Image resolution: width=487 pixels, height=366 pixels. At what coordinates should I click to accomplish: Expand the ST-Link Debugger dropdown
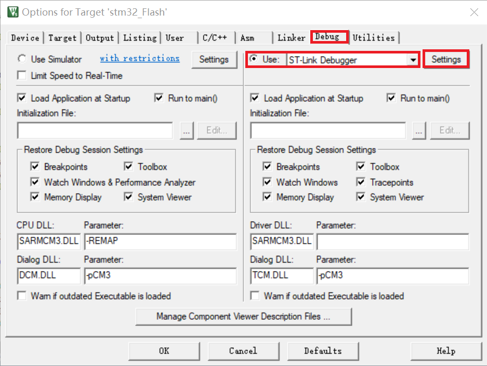(x=413, y=60)
